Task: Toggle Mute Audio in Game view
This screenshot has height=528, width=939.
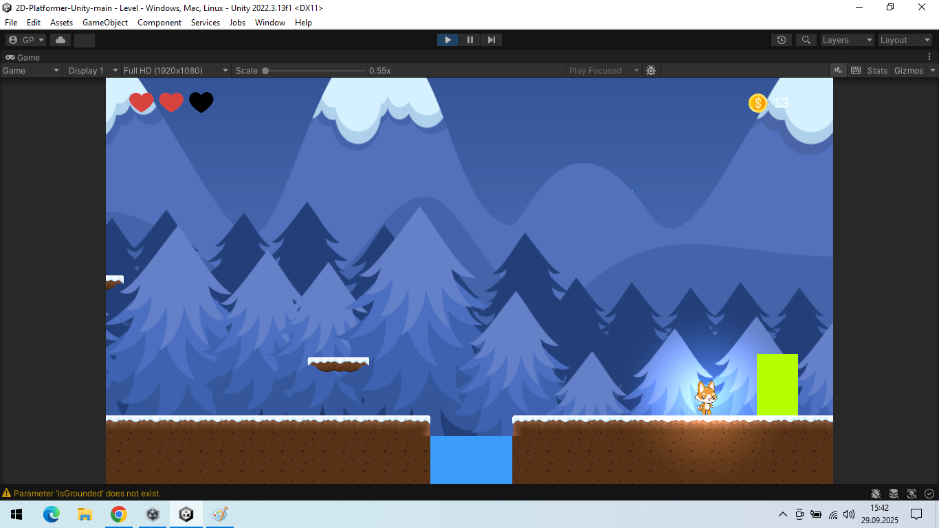Action: (x=838, y=70)
